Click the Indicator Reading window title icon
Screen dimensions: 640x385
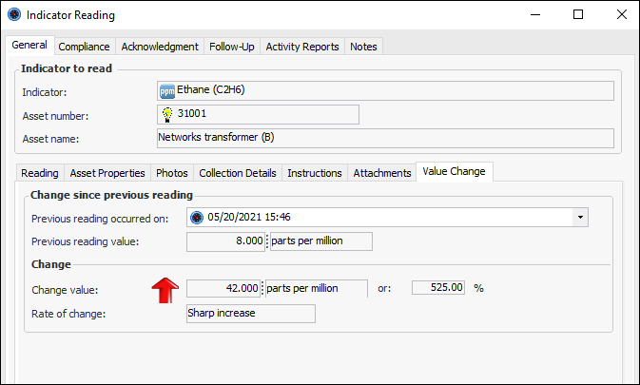pos(14,14)
